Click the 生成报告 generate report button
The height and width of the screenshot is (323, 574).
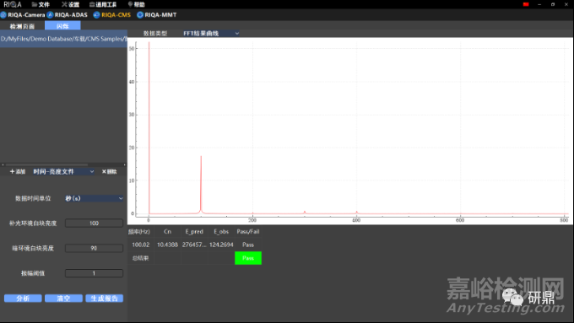(105, 299)
